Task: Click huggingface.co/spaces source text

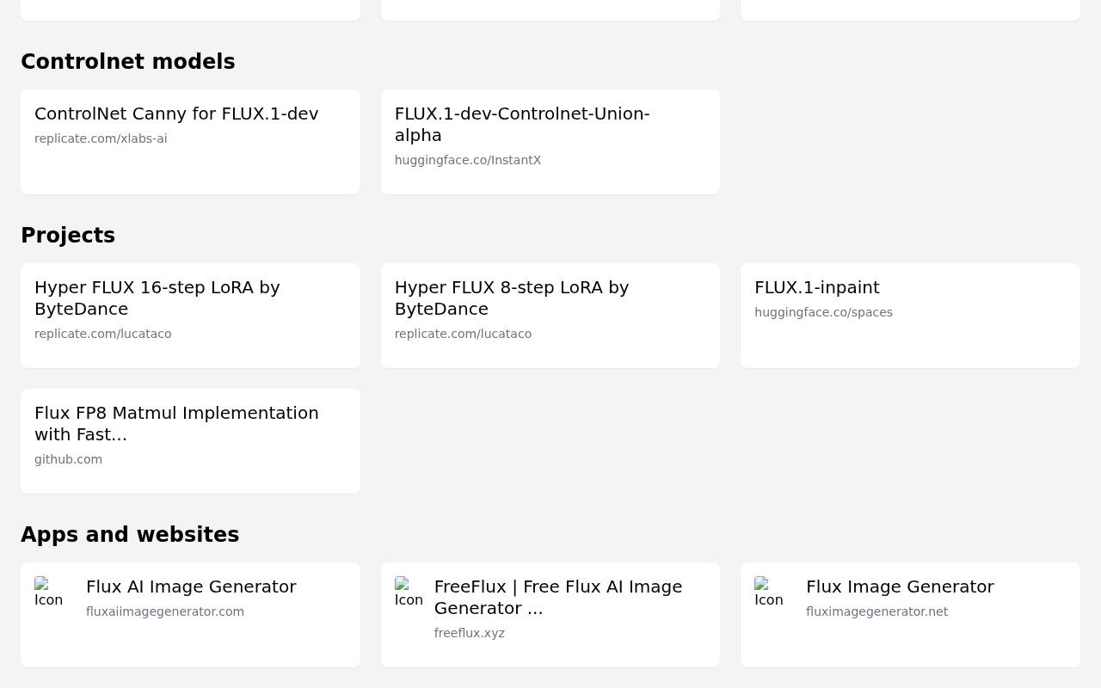Action: (x=823, y=312)
